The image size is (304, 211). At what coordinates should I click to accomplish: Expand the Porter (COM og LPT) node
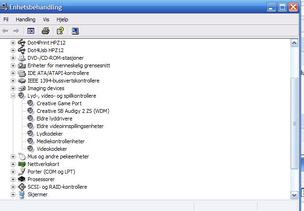(x=13, y=172)
